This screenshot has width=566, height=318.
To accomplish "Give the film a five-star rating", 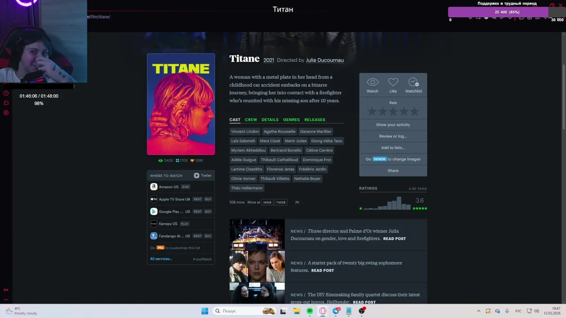I will click(414, 111).
